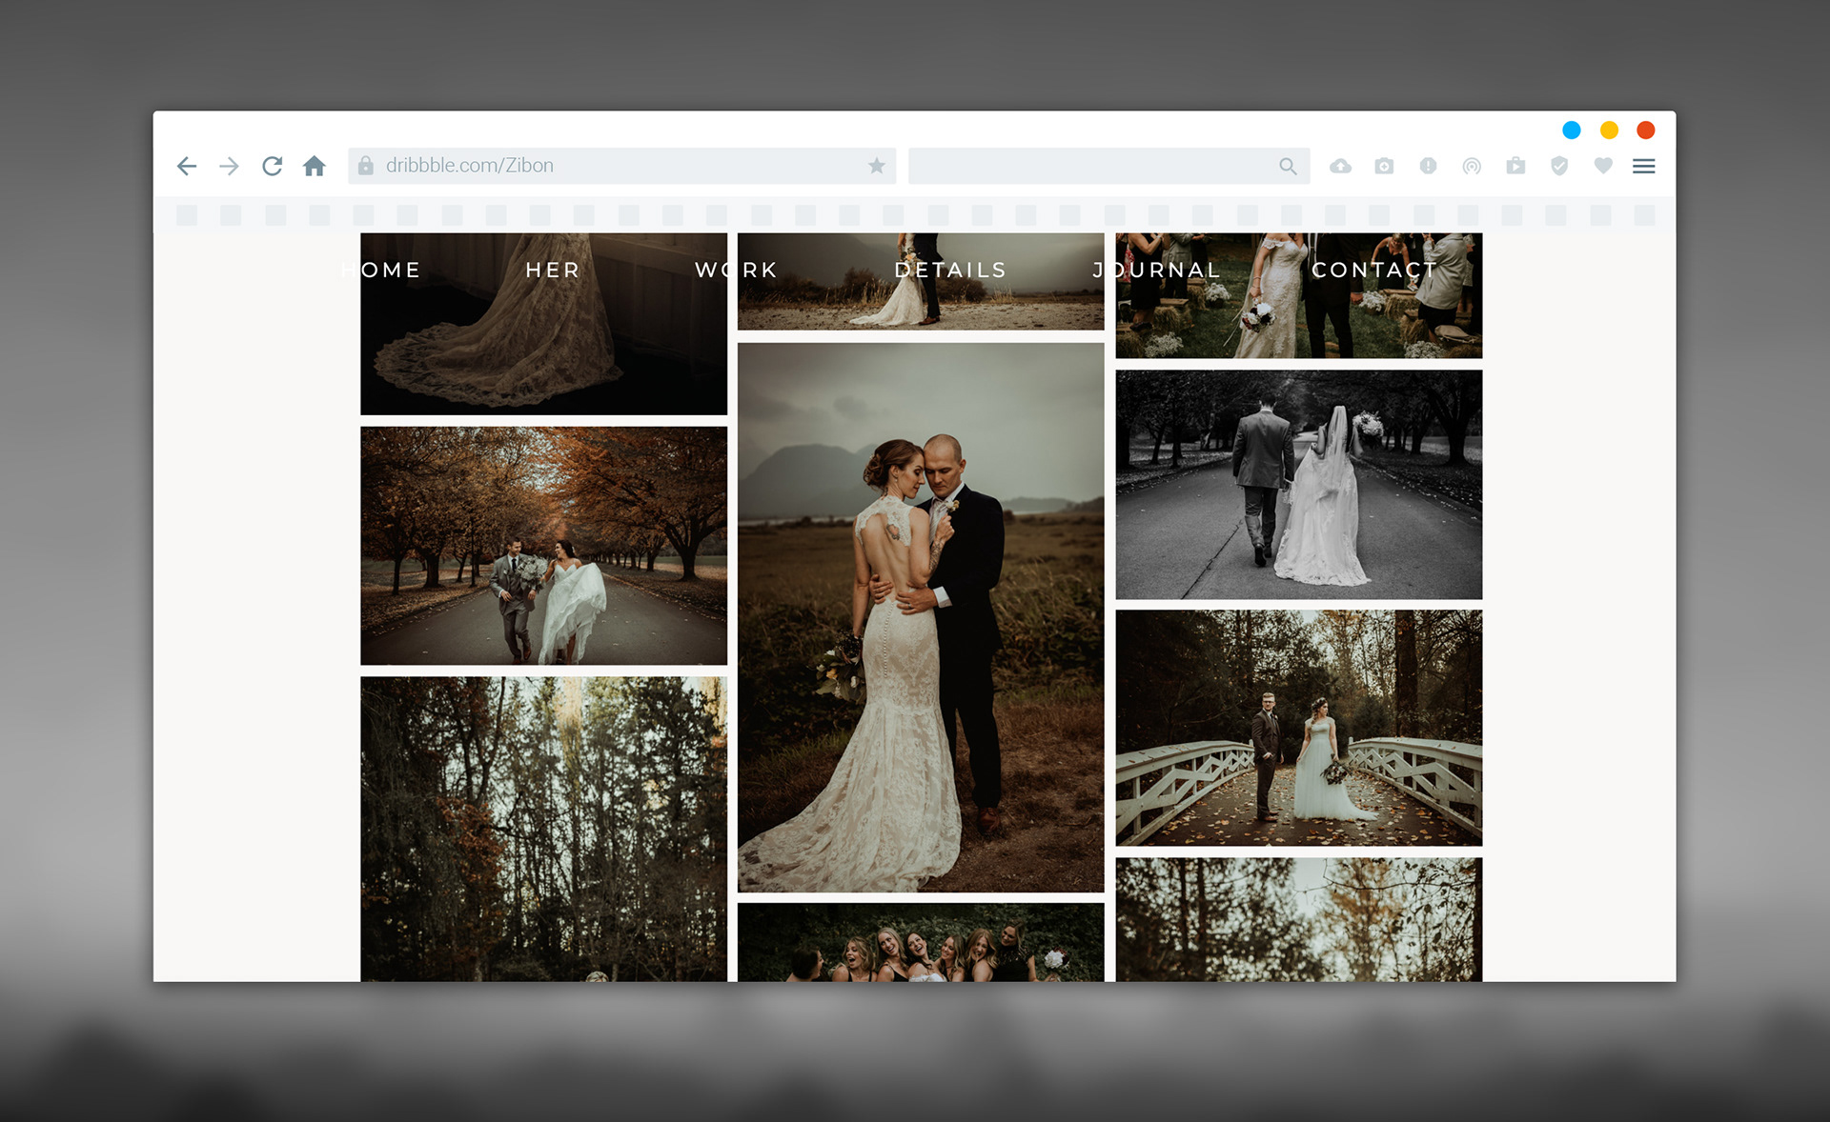Click the browser forward arrow

[x=229, y=166]
